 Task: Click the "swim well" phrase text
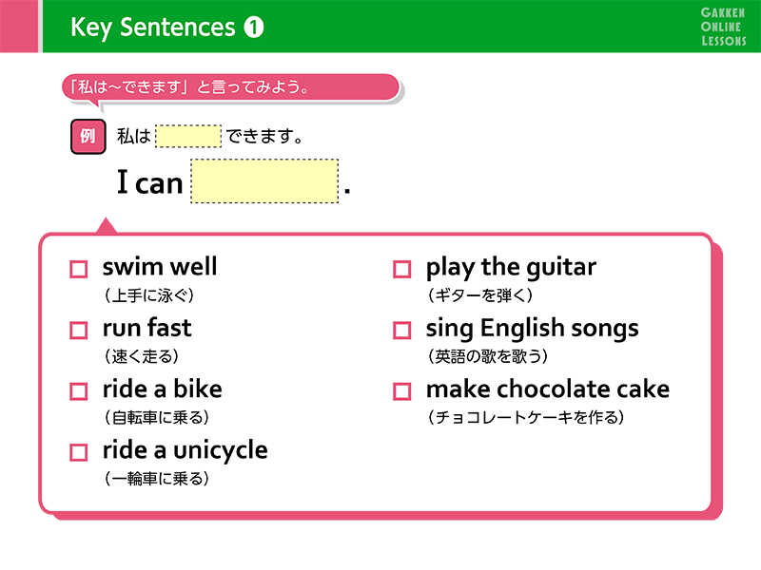pyautogui.click(x=160, y=267)
